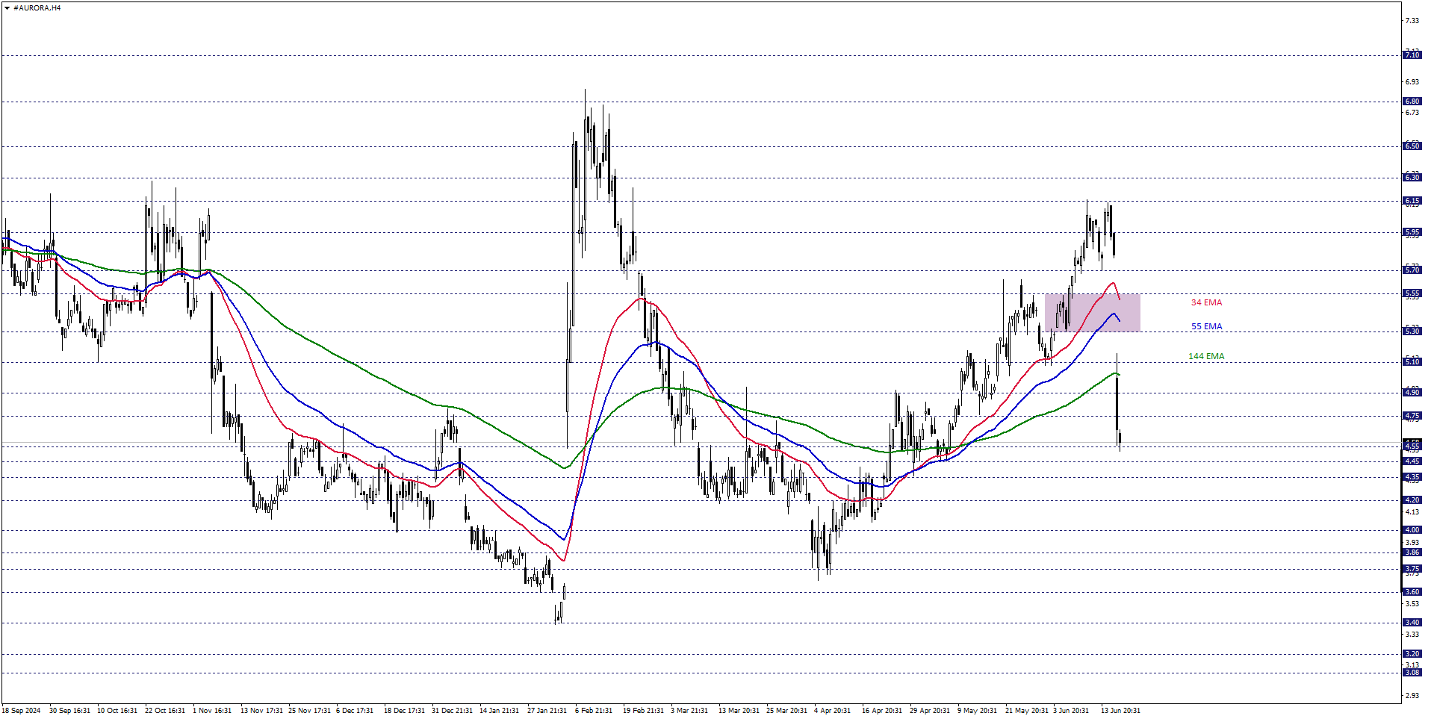Click the 22 Oct 16:31 date label
Viewport: 1431px width, 719px height.
coord(165,711)
